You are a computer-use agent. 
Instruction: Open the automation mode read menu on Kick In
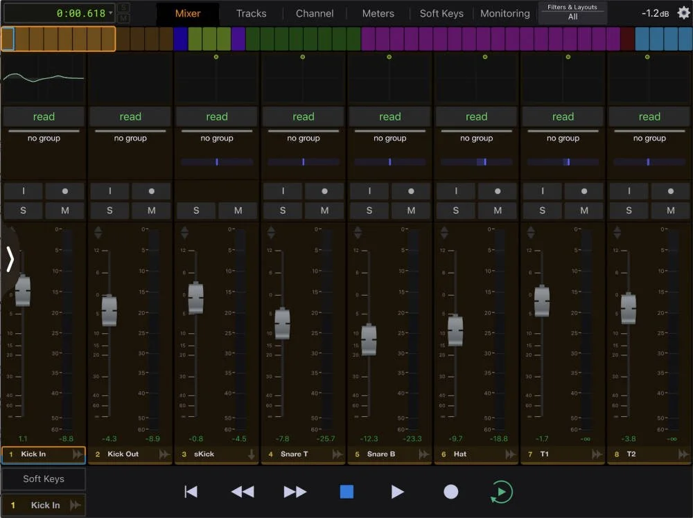[x=44, y=116]
